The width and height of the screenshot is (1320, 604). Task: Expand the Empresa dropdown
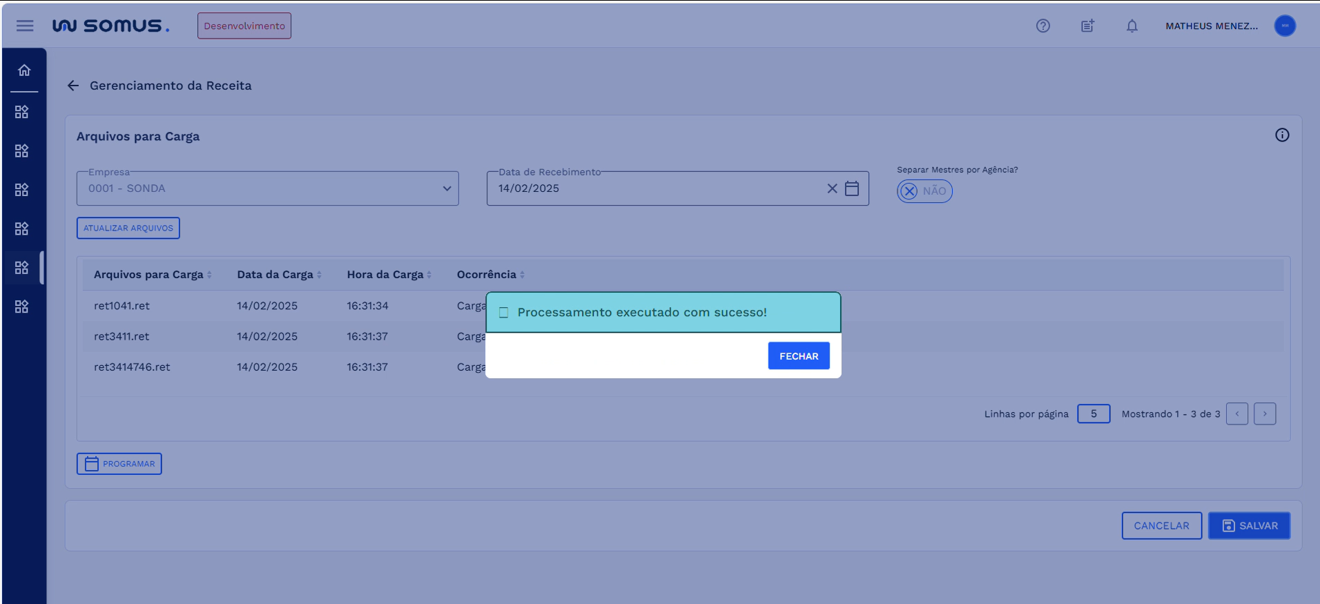point(446,188)
